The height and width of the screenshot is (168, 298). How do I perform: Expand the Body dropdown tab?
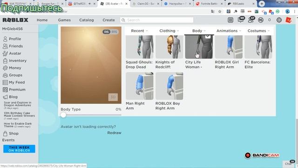pos(199,31)
